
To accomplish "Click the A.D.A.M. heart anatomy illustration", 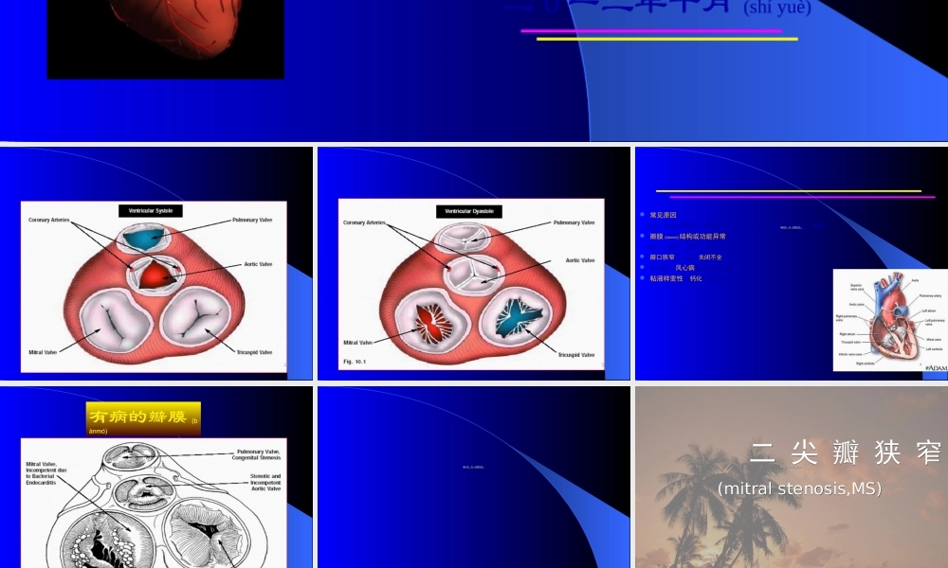I will [x=889, y=320].
